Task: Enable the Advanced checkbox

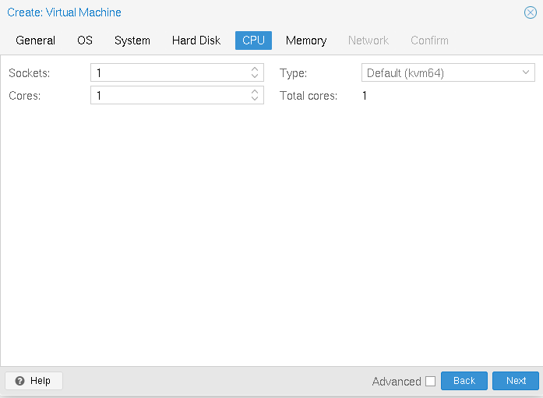Action: (x=430, y=381)
